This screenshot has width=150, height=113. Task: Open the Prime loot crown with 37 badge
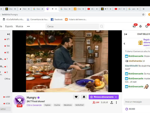(134, 26)
